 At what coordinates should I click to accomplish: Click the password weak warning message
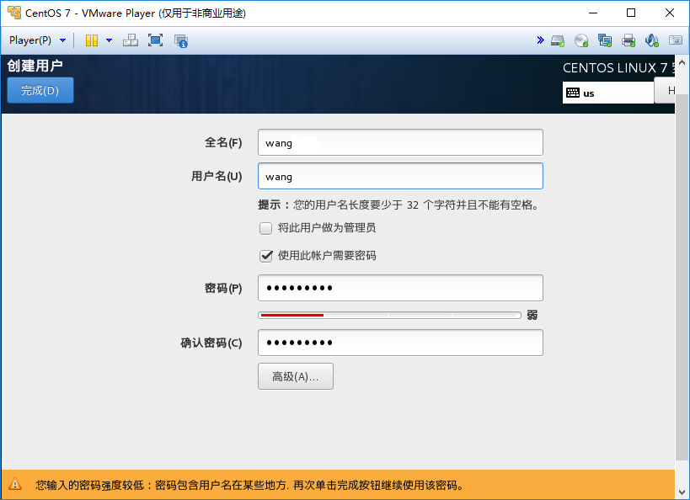tap(249, 485)
